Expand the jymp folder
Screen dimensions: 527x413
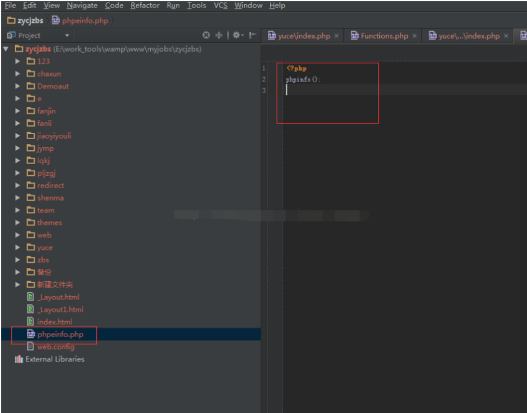coord(17,148)
